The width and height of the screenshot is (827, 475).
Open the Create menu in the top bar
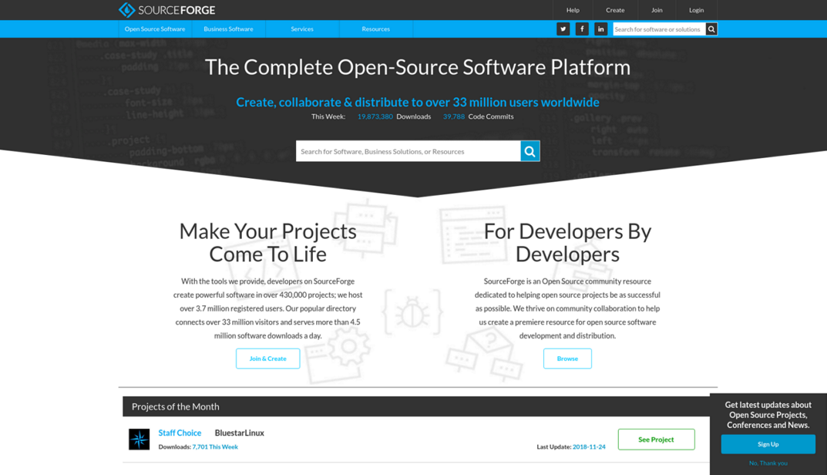[x=614, y=10]
